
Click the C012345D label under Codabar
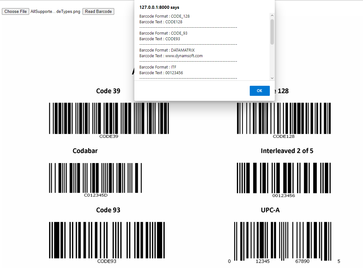point(96,195)
